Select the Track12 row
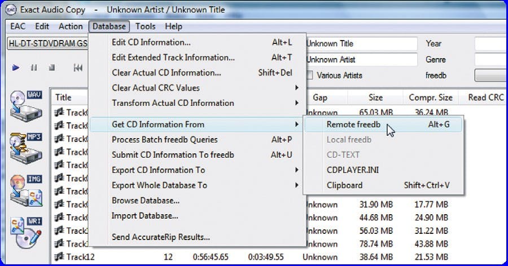The width and height of the screenshot is (508, 266). pyautogui.click(x=279, y=257)
